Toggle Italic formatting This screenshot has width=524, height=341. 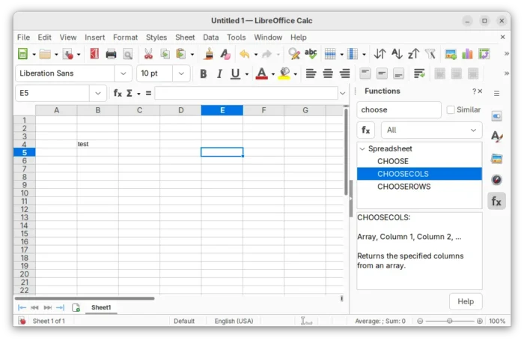point(219,73)
